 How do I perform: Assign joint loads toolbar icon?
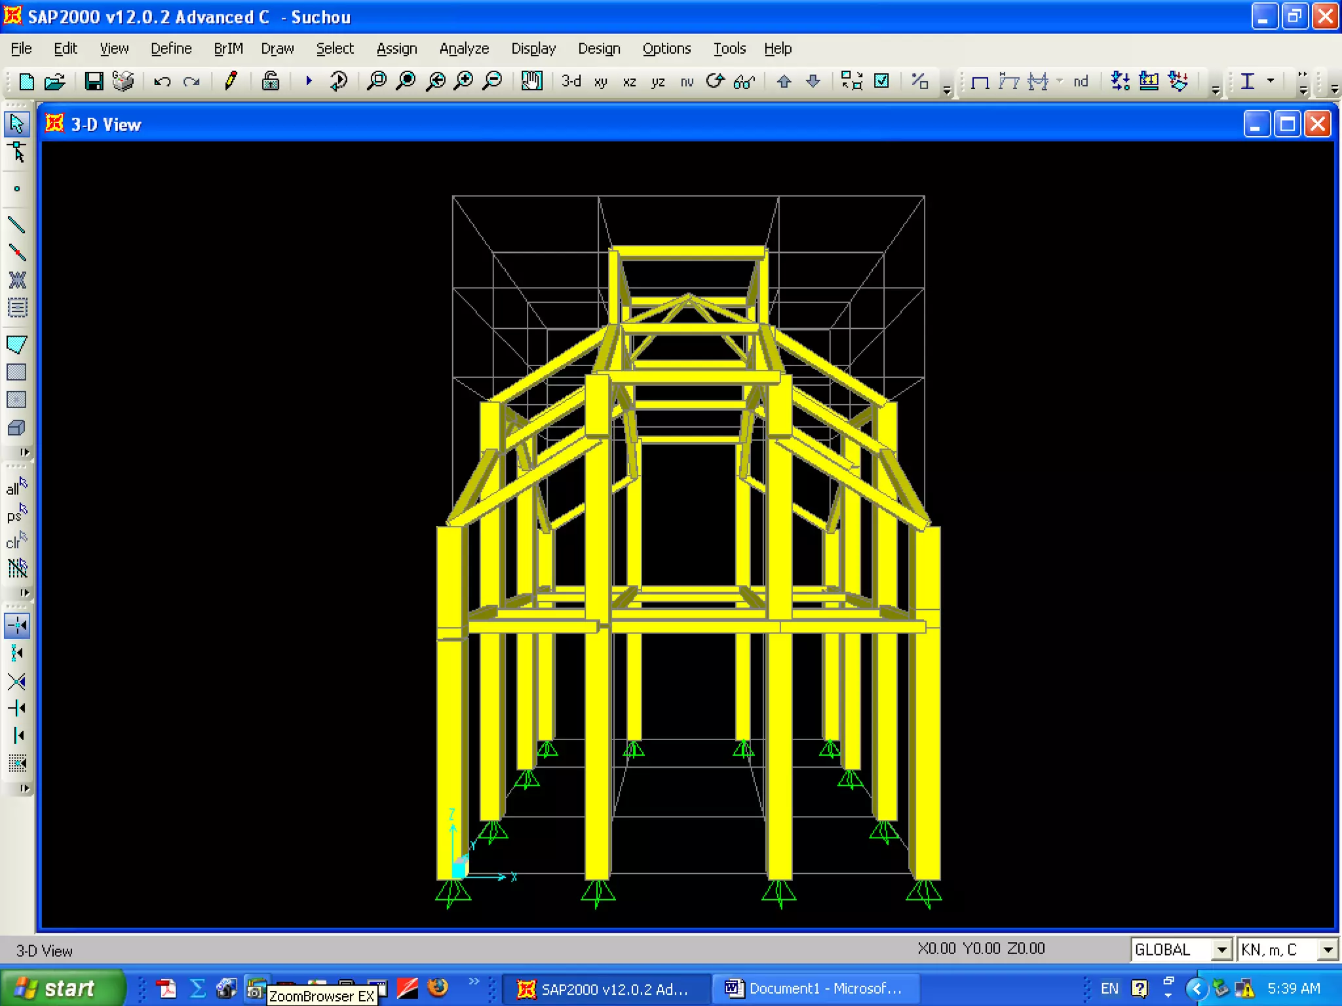click(x=1120, y=81)
